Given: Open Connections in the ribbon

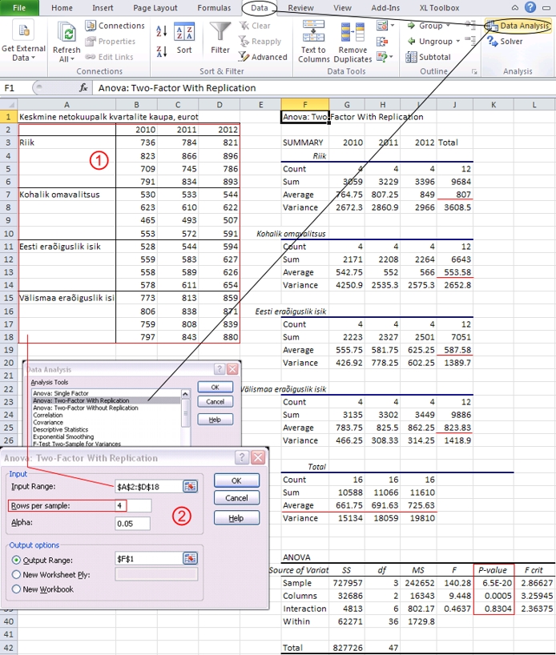Looking at the screenshot, I should [115, 26].
